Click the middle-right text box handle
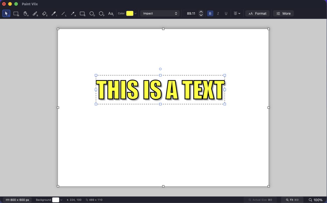This screenshot has width=327, height=203. tap(225, 89)
